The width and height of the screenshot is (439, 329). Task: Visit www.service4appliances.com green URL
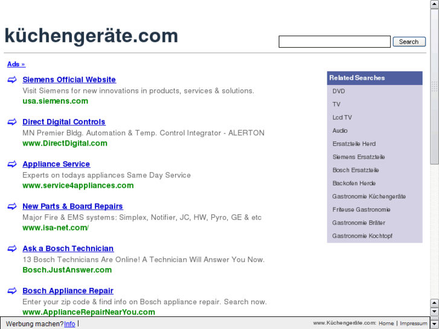[78, 186]
